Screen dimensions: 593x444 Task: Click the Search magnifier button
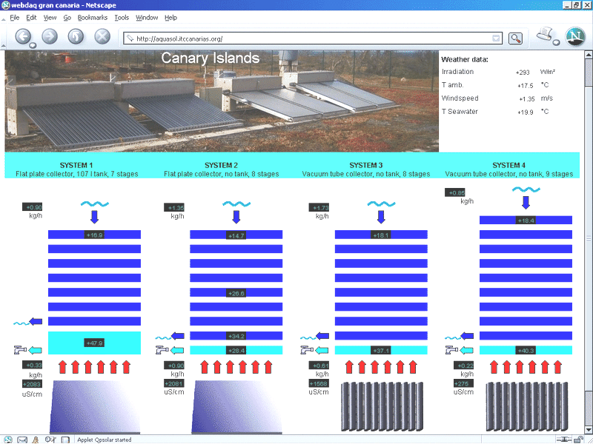515,38
